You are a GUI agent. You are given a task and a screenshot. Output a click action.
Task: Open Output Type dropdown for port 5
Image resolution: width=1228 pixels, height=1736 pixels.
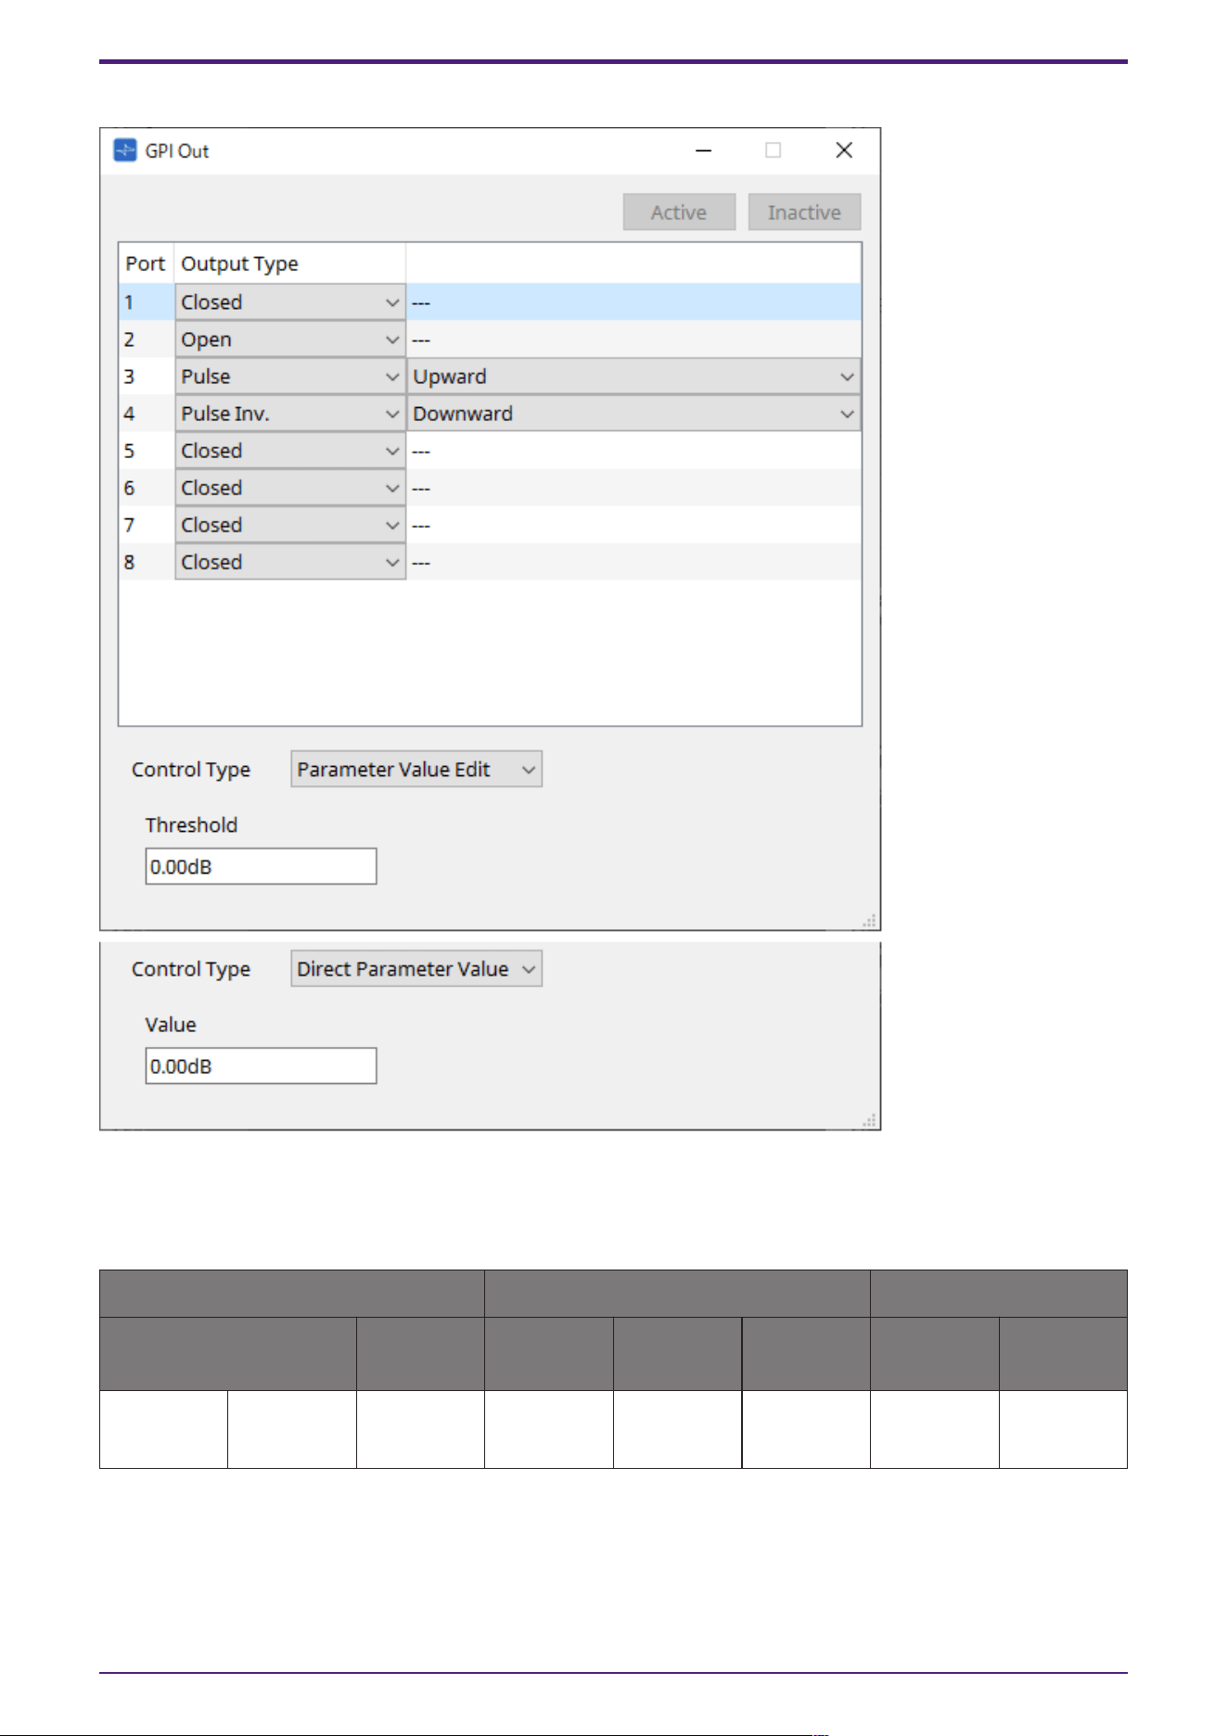point(290,451)
